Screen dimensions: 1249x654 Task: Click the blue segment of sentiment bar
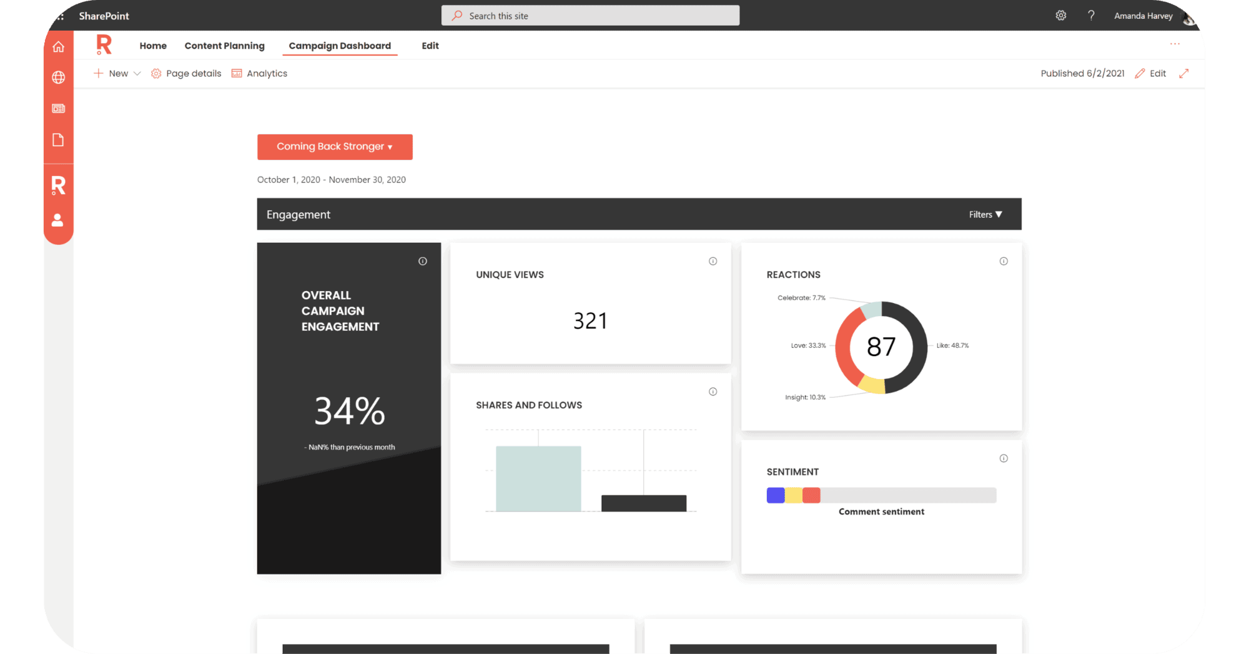[776, 495]
